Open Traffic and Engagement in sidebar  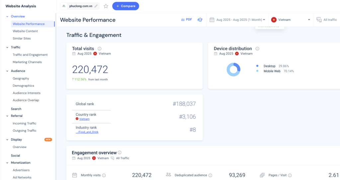tap(30, 55)
